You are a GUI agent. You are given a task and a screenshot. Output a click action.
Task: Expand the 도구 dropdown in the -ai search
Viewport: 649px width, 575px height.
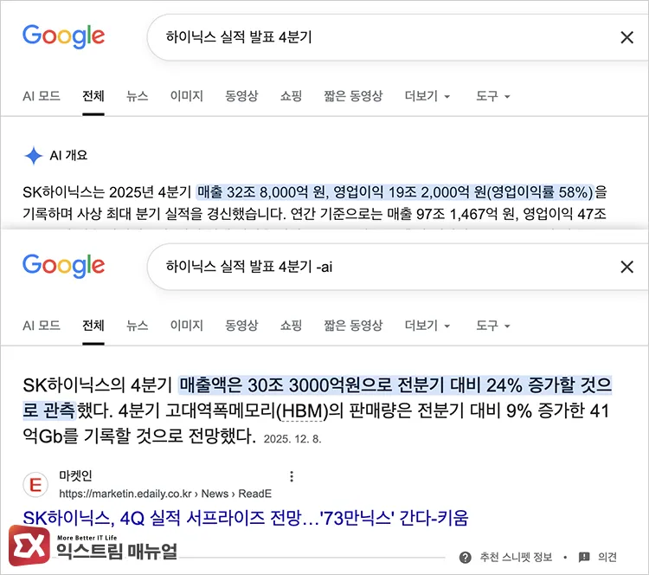tap(492, 326)
